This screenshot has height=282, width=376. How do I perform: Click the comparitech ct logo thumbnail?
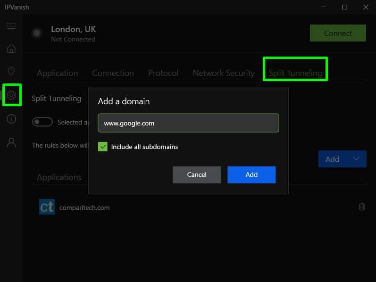pyautogui.click(x=47, y=207)
